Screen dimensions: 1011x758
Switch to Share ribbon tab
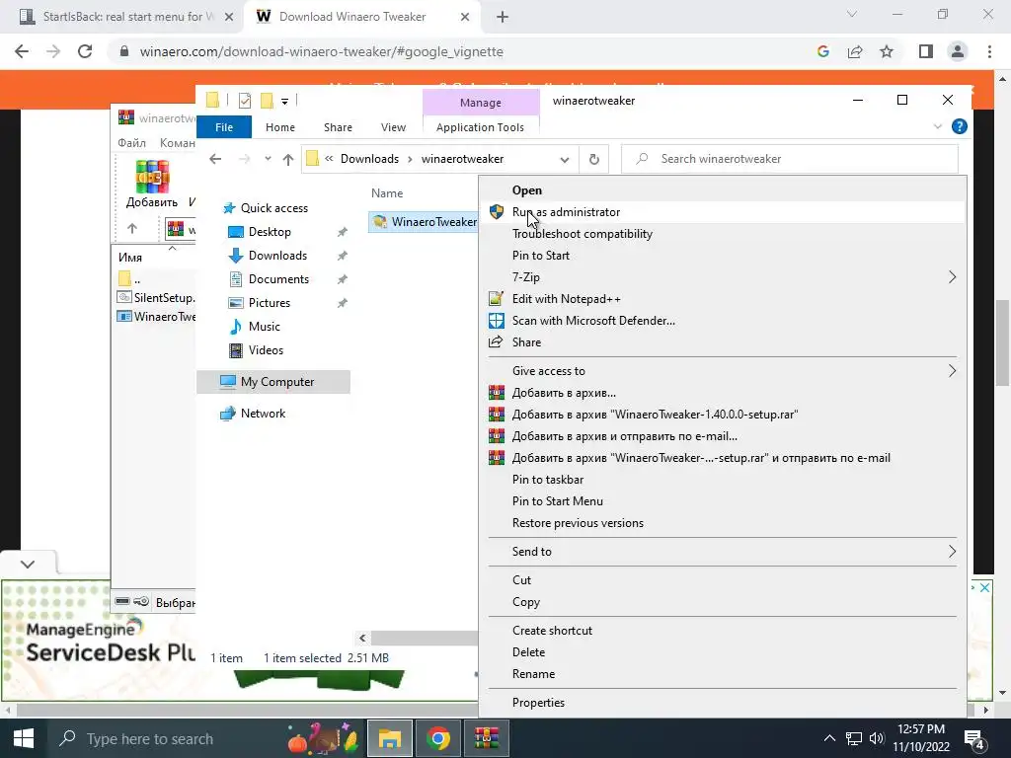pyautogui.click(x=338, y=127)
